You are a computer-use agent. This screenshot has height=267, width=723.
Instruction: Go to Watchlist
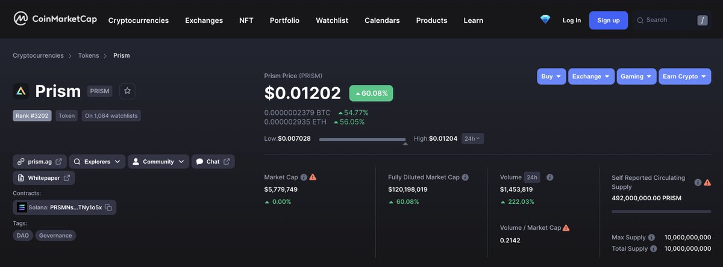click(x=332, y=20)
